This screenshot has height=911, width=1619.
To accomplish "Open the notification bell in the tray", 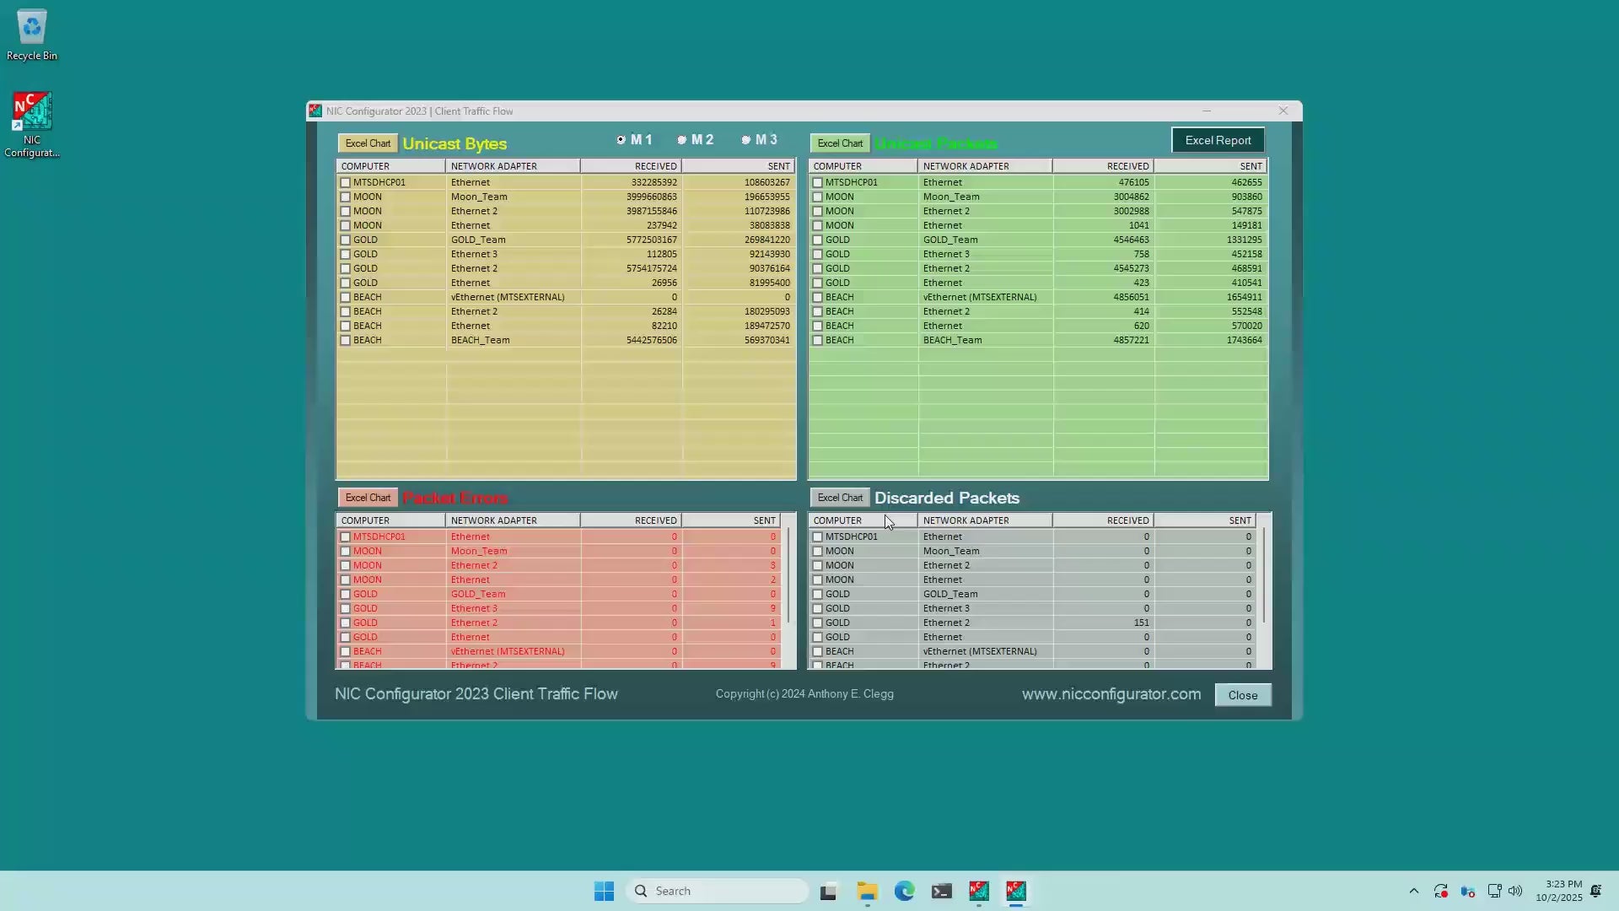I will [x=1595, y=891].
